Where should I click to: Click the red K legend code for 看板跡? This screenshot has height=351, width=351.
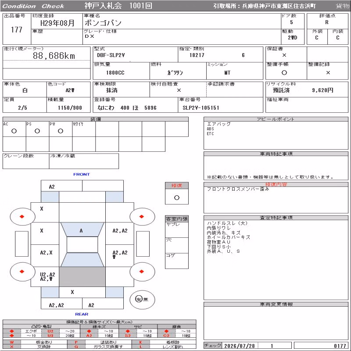pos(140,342)
